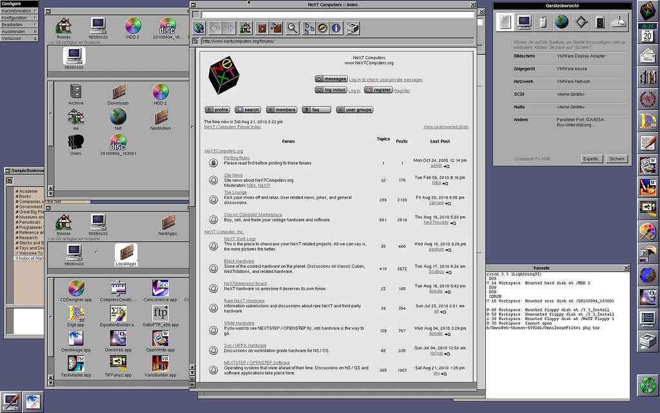Click the Home icon in the OmniWeb toolbar
The image size is (660, 413).
pos(246,28)
